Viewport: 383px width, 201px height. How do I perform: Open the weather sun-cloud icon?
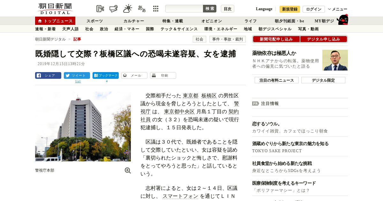[x=128, y=9]
